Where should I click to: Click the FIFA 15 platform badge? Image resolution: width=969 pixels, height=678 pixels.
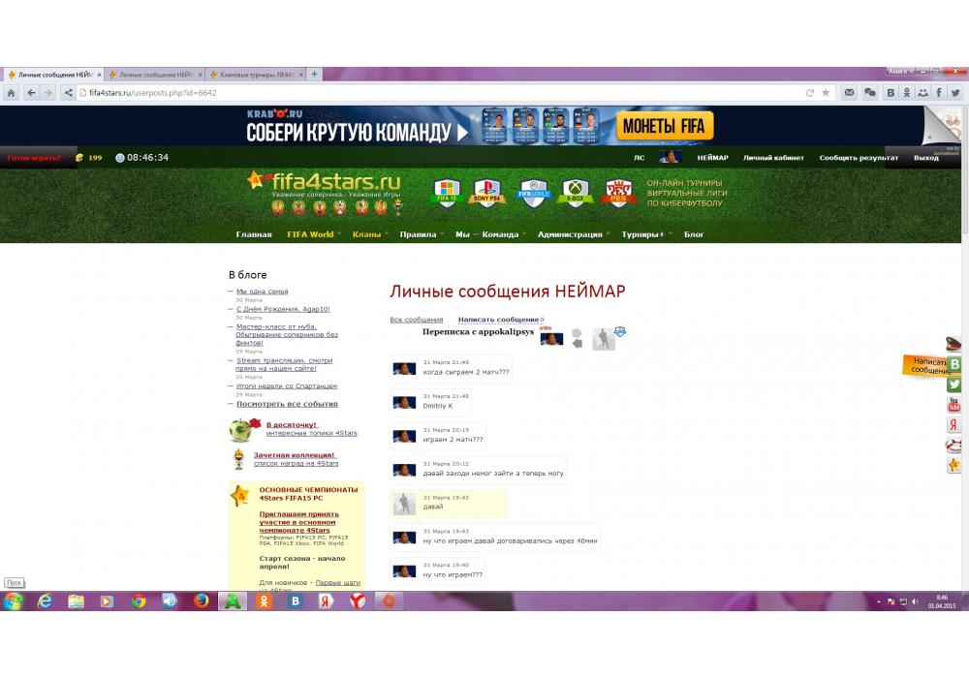click(x=446, y=192)
